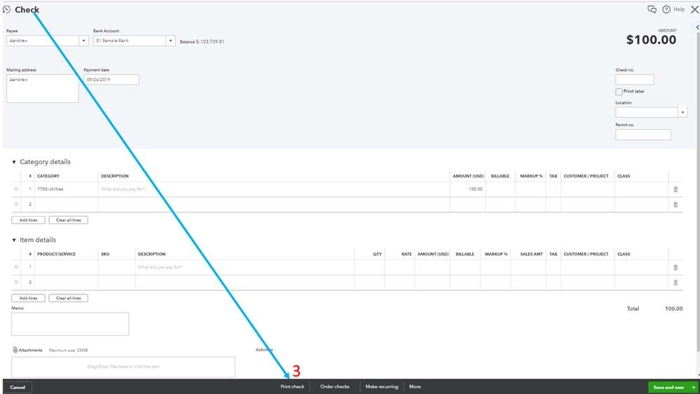Image resolution: width=700 pixels, height=394 pixels.
Task: Click the Check no. input field
Action: pyautogui.click(x=635, y=79)
